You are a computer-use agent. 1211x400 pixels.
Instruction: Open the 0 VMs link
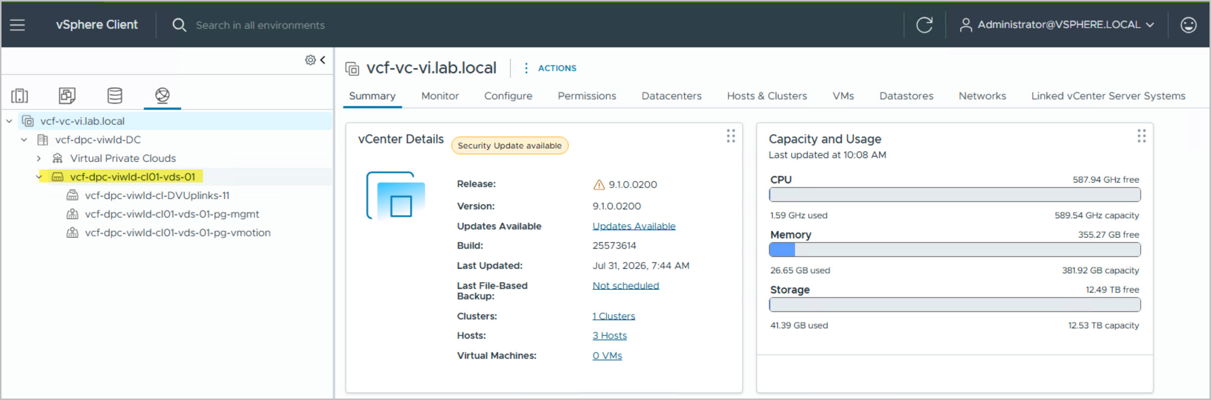607,355
